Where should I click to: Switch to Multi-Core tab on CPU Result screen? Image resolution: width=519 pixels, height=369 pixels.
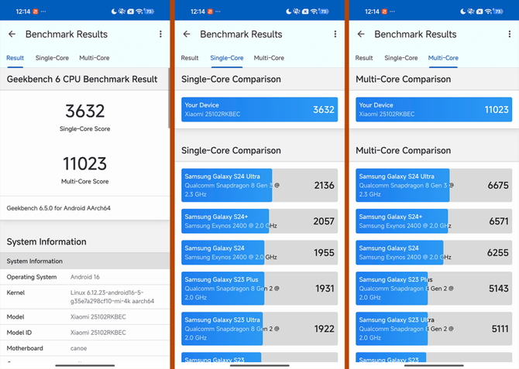[94, 58]
